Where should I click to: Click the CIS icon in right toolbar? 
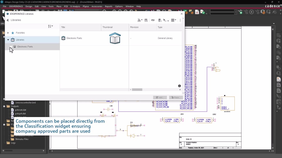tap(278, 79)
